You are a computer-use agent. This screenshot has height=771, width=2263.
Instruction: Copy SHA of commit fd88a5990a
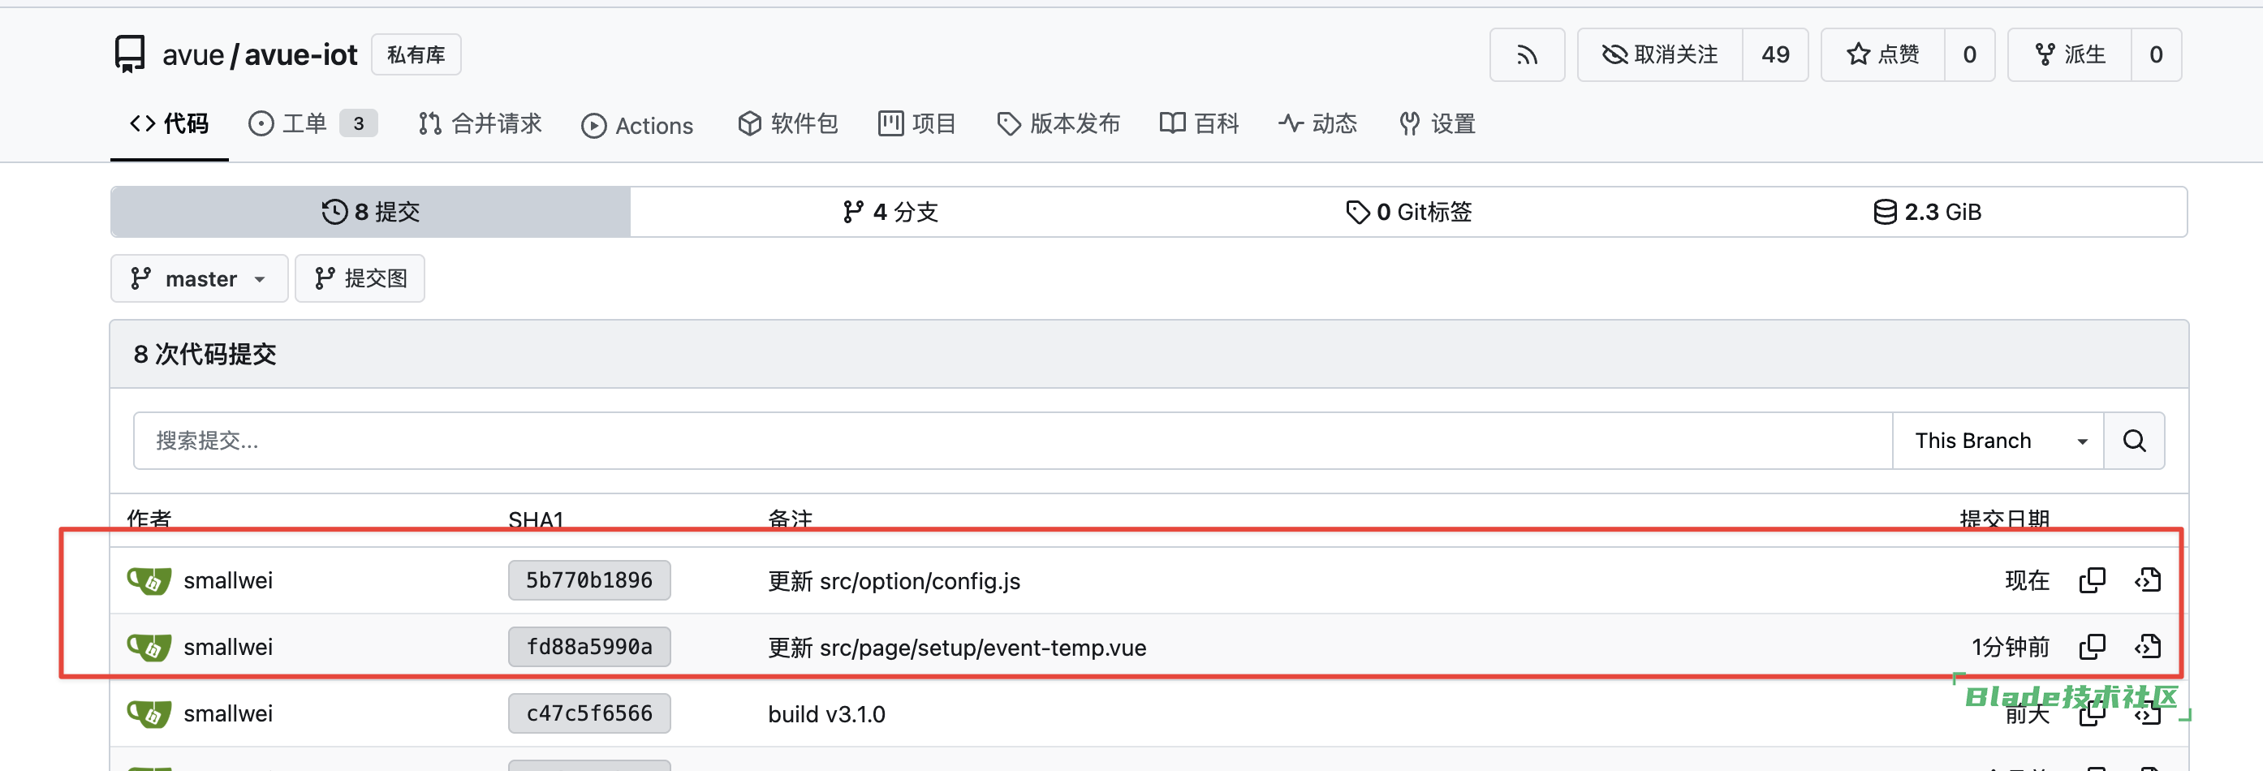pos(2092,647)
